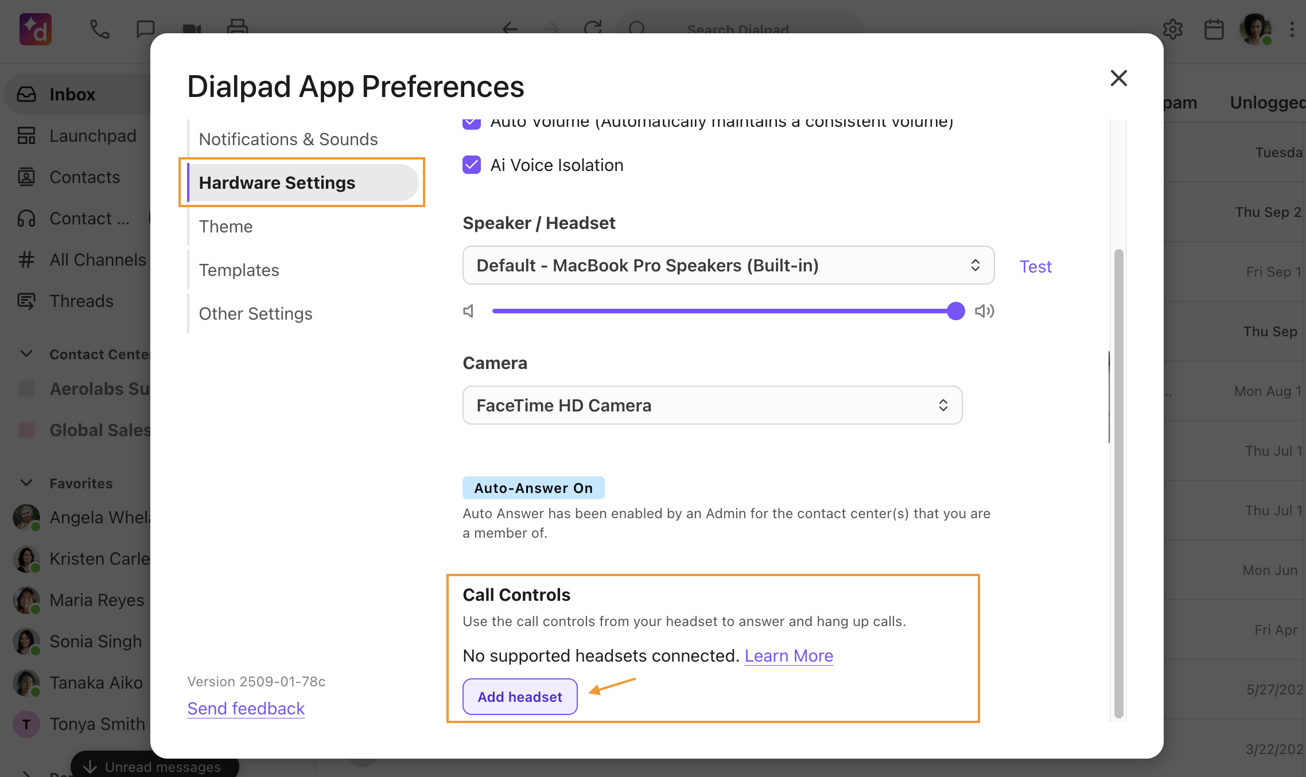The image size is (1306, 777).
Task: Open the new message chat icon
Action: pos(145,29)
